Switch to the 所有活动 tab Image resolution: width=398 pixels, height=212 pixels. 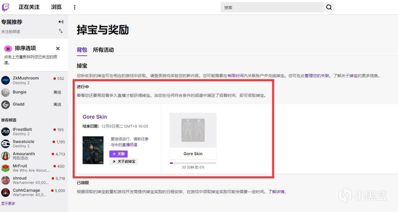pos(103,50)
